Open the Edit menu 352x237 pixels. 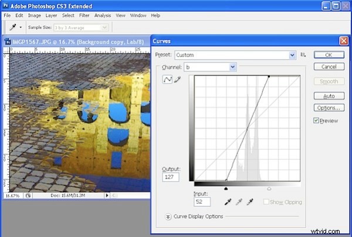[x=19, y=15]
